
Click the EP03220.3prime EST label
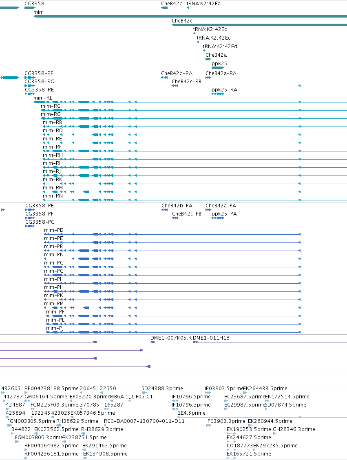[x=90, y=396]
